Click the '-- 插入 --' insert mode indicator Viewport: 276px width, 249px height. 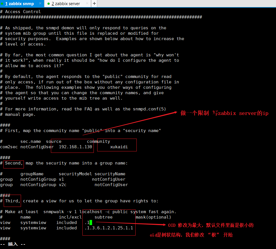pos(13,244)
